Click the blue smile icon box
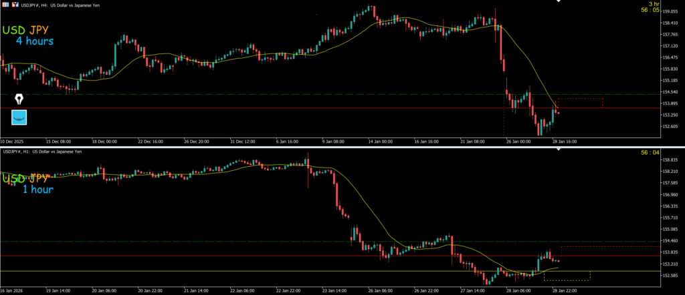685x295 pixels. click(19, 117)
